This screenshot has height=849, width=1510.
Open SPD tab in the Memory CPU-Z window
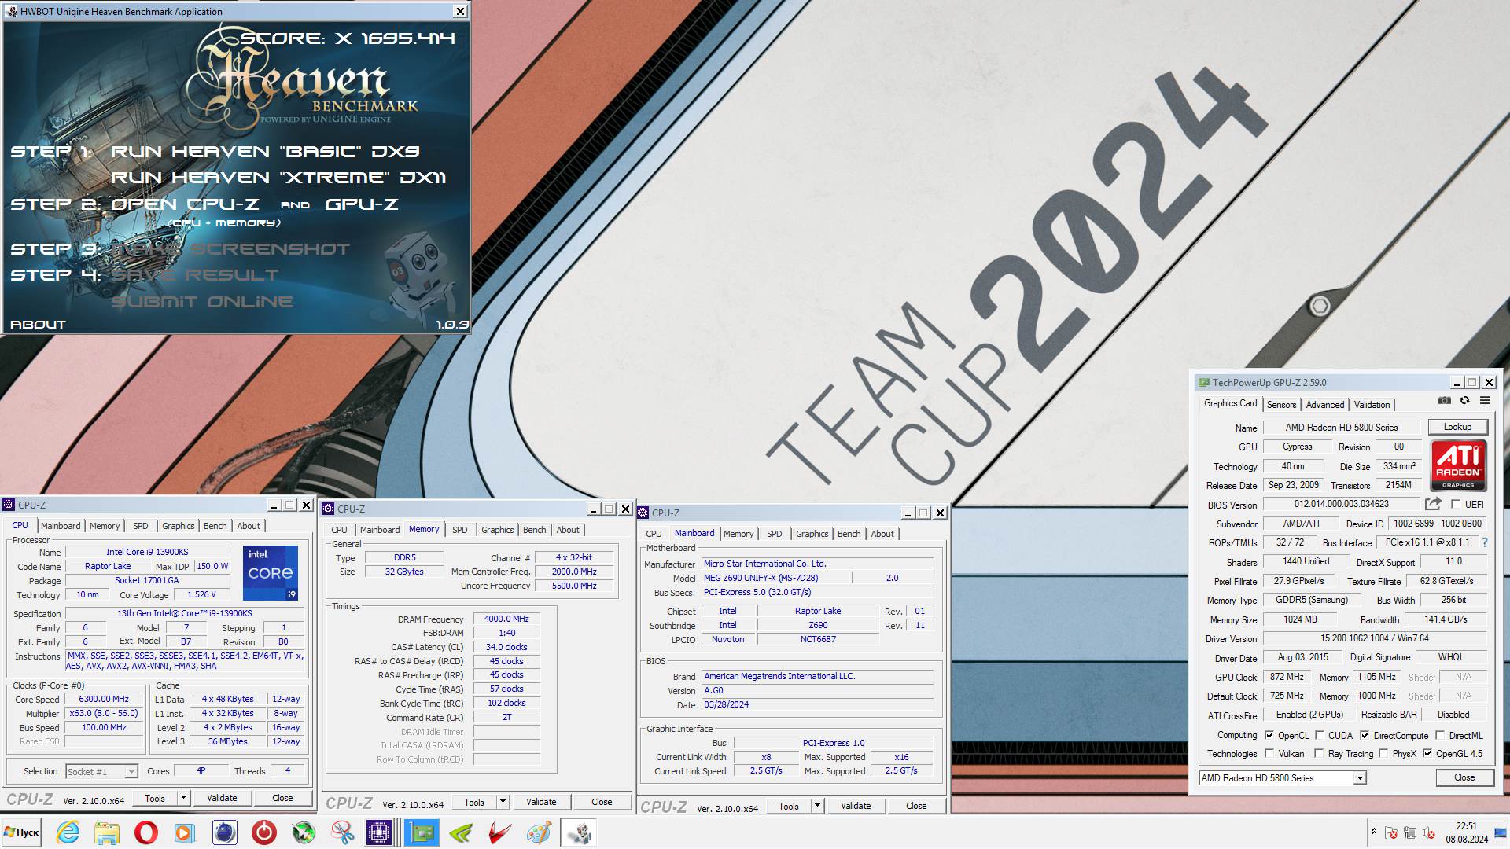460,530
